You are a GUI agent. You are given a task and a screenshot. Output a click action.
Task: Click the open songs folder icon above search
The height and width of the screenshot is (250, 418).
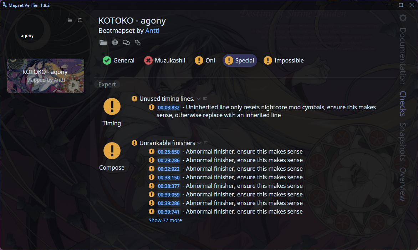[70, 20]
